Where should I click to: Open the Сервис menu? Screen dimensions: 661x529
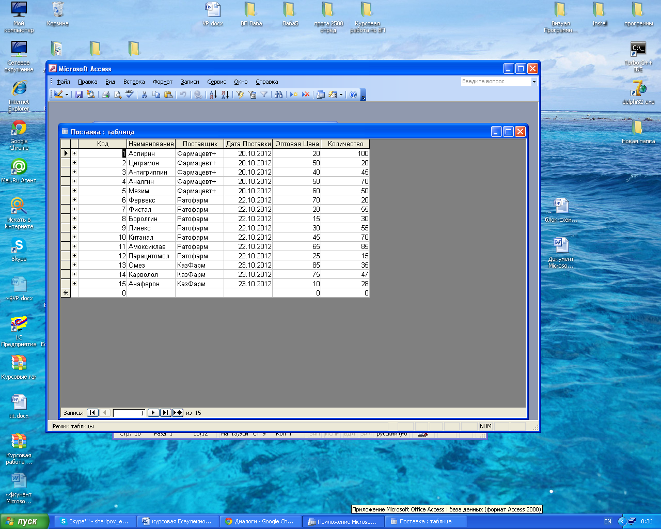[216, 82]
